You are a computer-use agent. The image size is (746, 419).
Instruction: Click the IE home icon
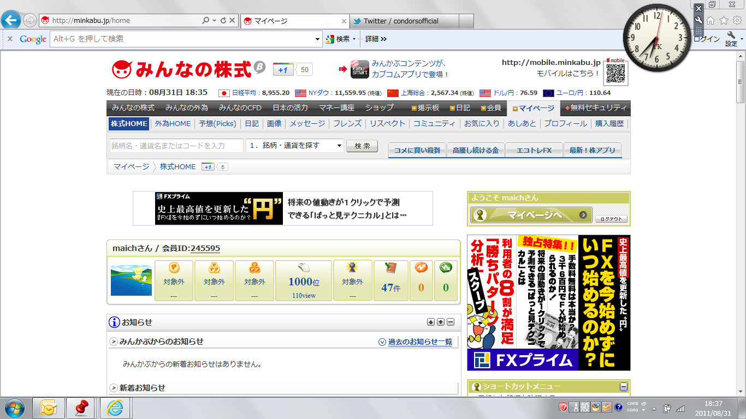711,21
